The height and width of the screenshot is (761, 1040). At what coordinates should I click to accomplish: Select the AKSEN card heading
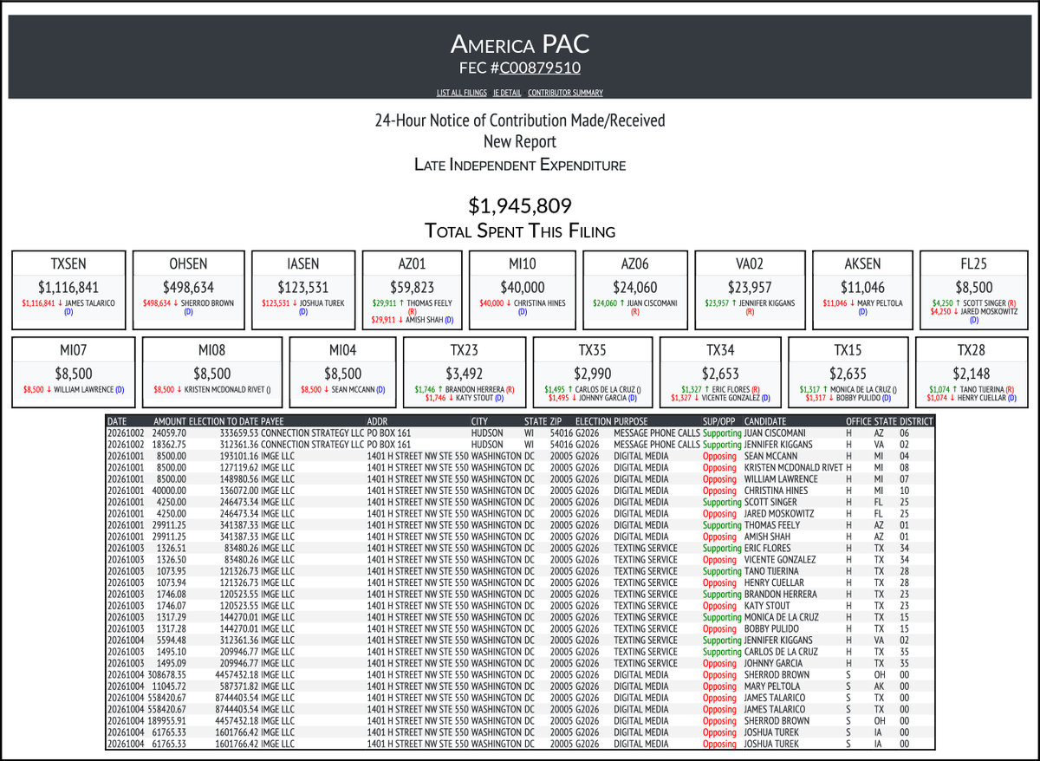click(x=861, y=263)
